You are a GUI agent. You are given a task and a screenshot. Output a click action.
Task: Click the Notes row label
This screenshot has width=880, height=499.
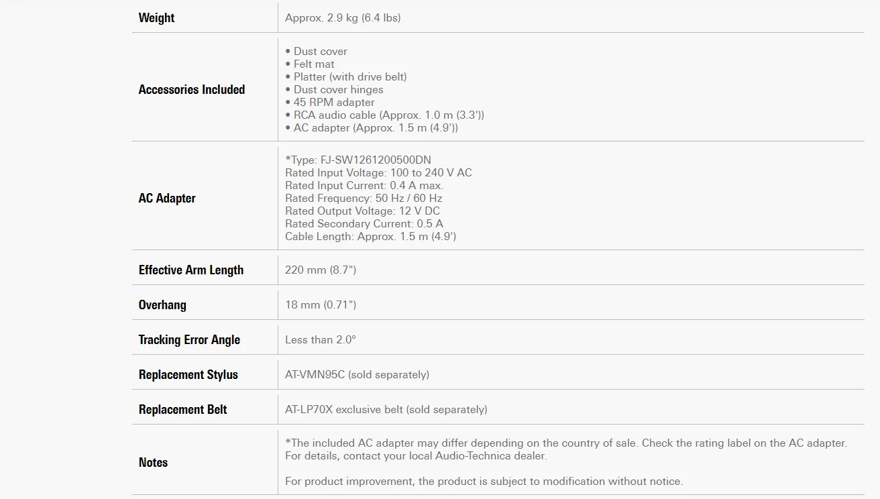coord(153,463)
